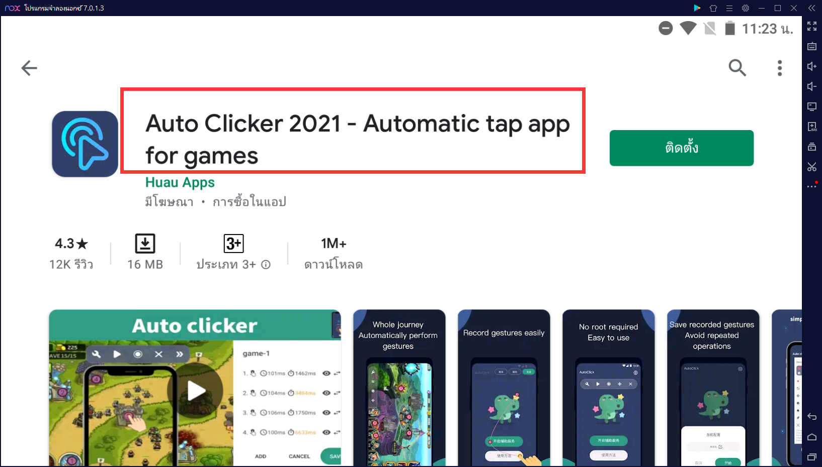
Task: Open the Nox scissors screenshot tool
Action: (x=812, y=167)
